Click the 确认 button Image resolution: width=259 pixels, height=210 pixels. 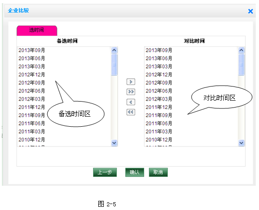click(135, 172)
